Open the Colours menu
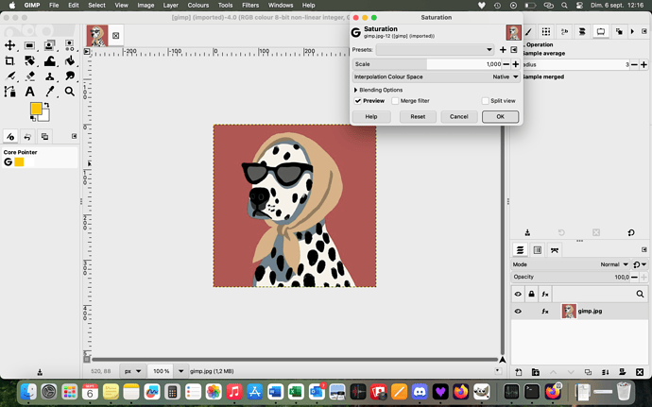652x407 pixels. coord(197,6)
